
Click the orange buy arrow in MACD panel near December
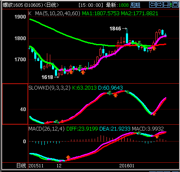point(68,157)
